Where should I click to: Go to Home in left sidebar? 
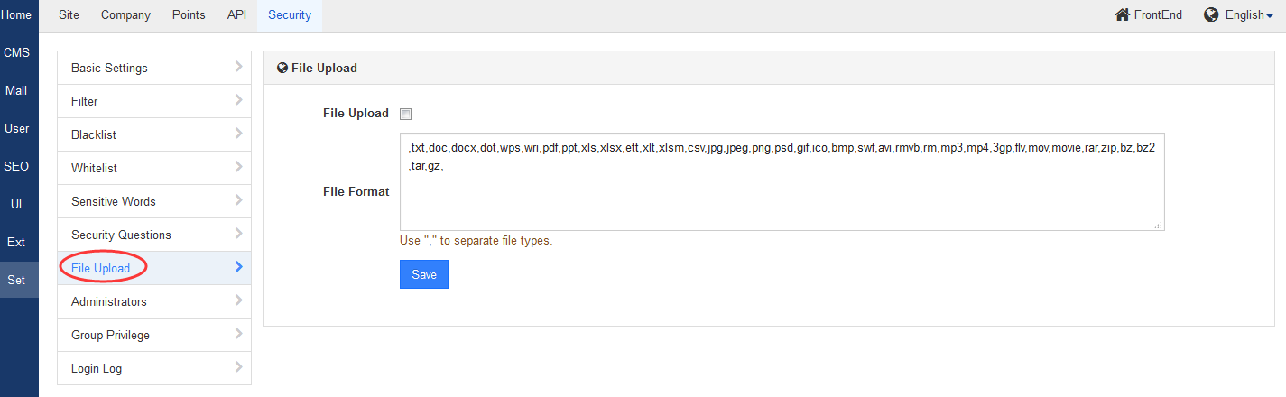[x=16, y=15]
